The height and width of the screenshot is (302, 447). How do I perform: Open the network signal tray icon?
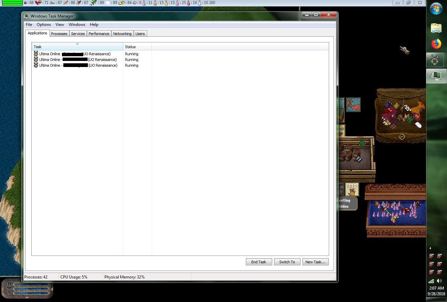click(431, 281)
